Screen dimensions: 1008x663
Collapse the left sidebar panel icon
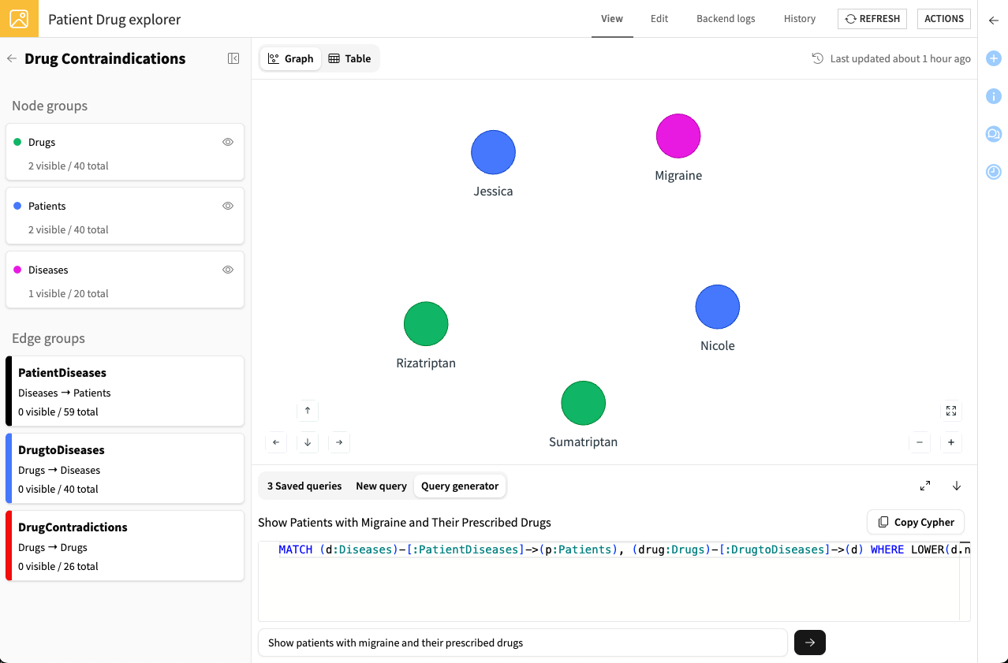(x=233, y=58)
